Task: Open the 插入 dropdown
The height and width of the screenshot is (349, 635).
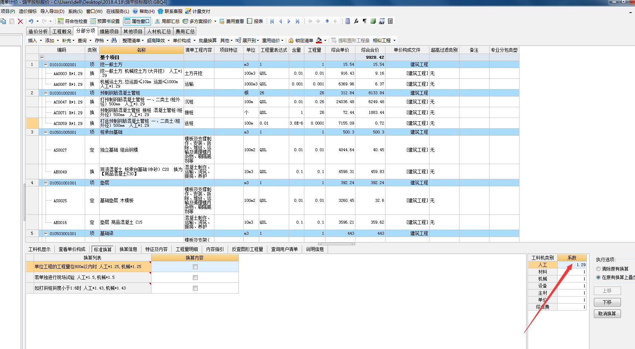Action: 34,40
